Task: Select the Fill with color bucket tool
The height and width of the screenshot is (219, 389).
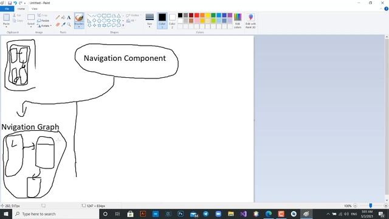Action: 63,18
